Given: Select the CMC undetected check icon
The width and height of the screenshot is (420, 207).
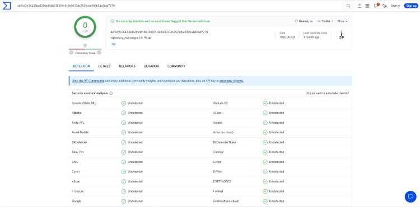Looking at the screenshot, I should coord(124,162).
